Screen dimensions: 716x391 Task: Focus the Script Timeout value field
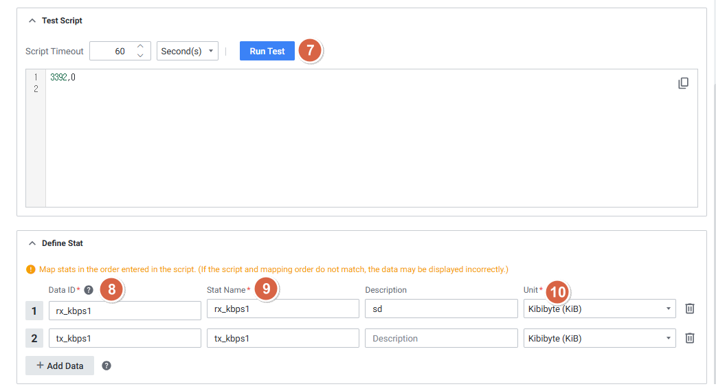pyautogui.click(x=111, y=51)
